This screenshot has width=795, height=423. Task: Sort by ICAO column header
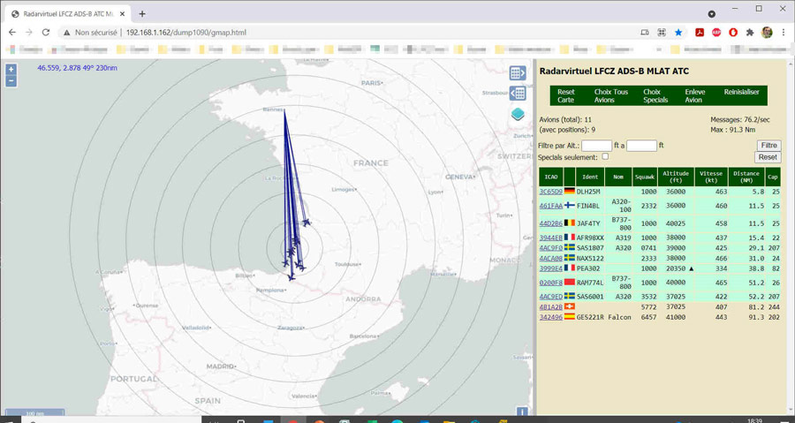point(550,177)
